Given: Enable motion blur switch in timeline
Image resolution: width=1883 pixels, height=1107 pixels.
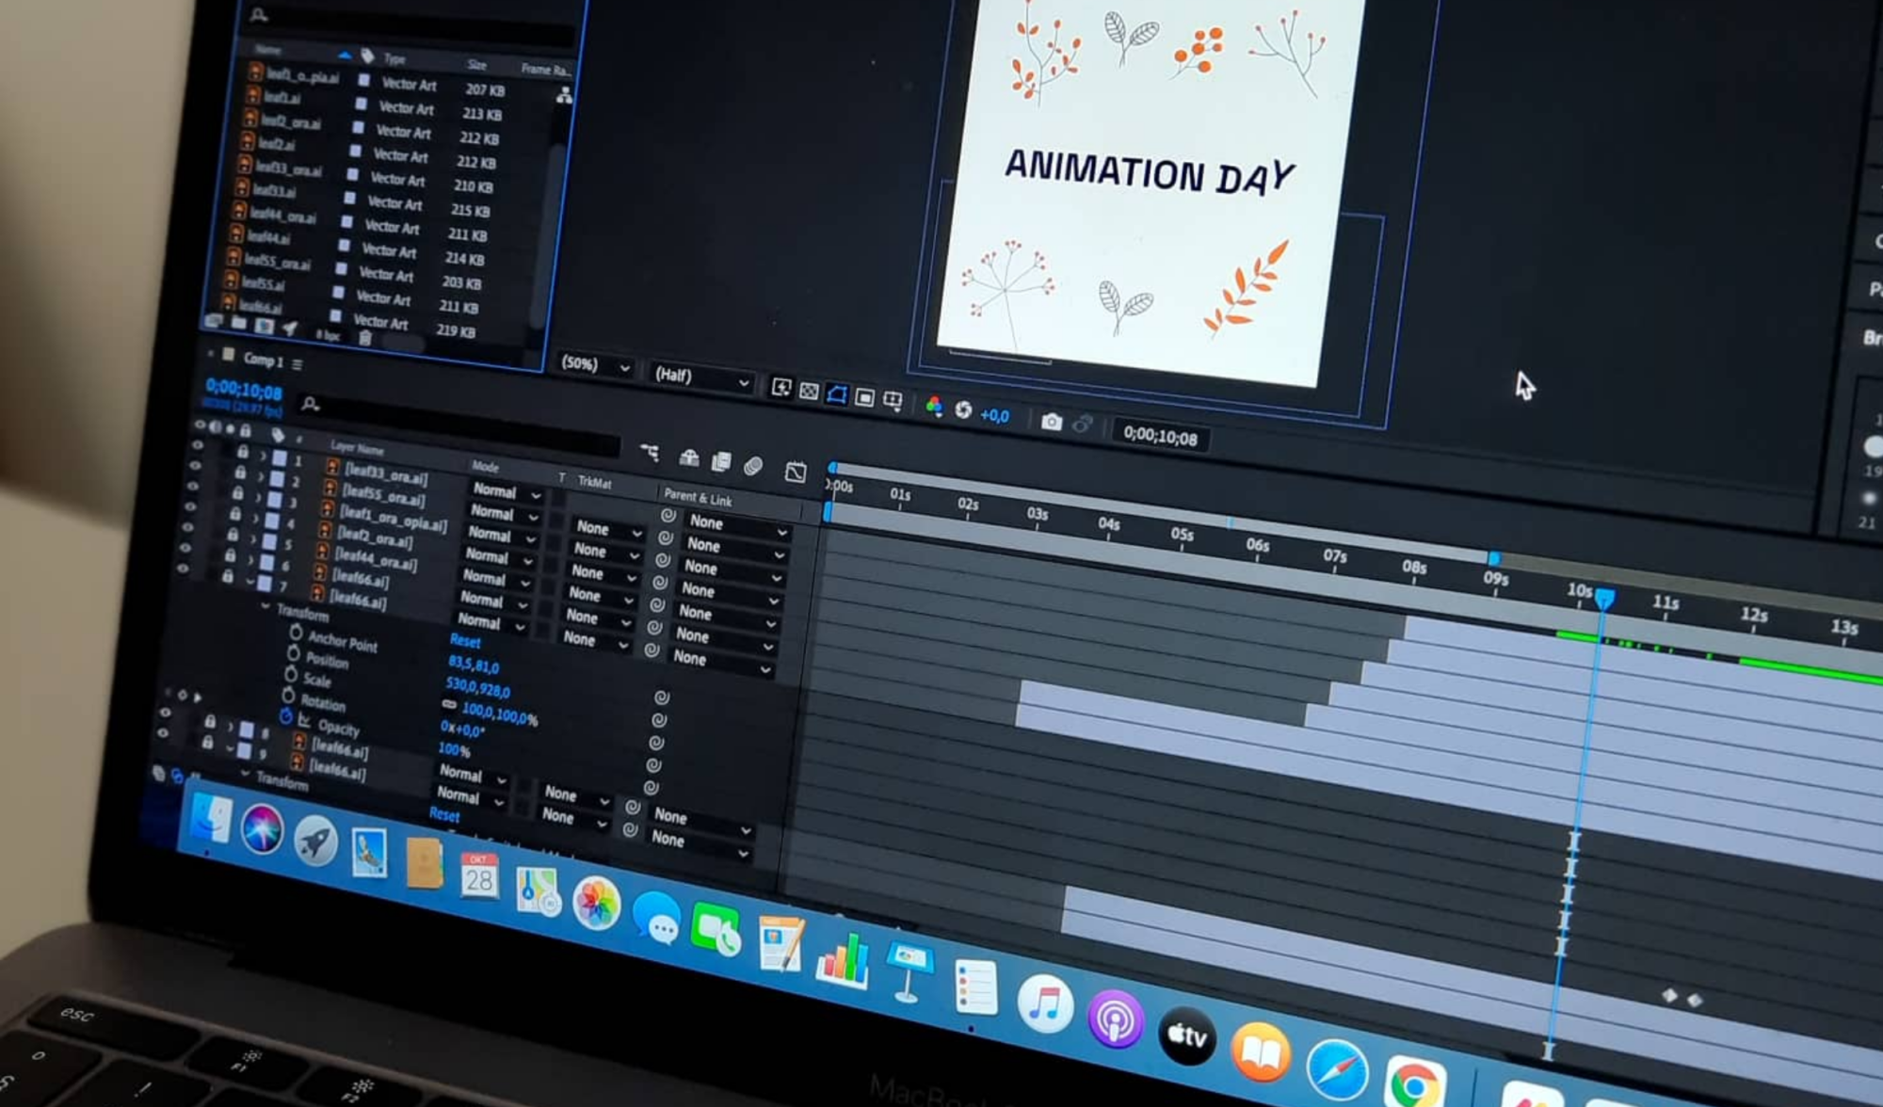Looking at the screenshot, I should 752,465.
